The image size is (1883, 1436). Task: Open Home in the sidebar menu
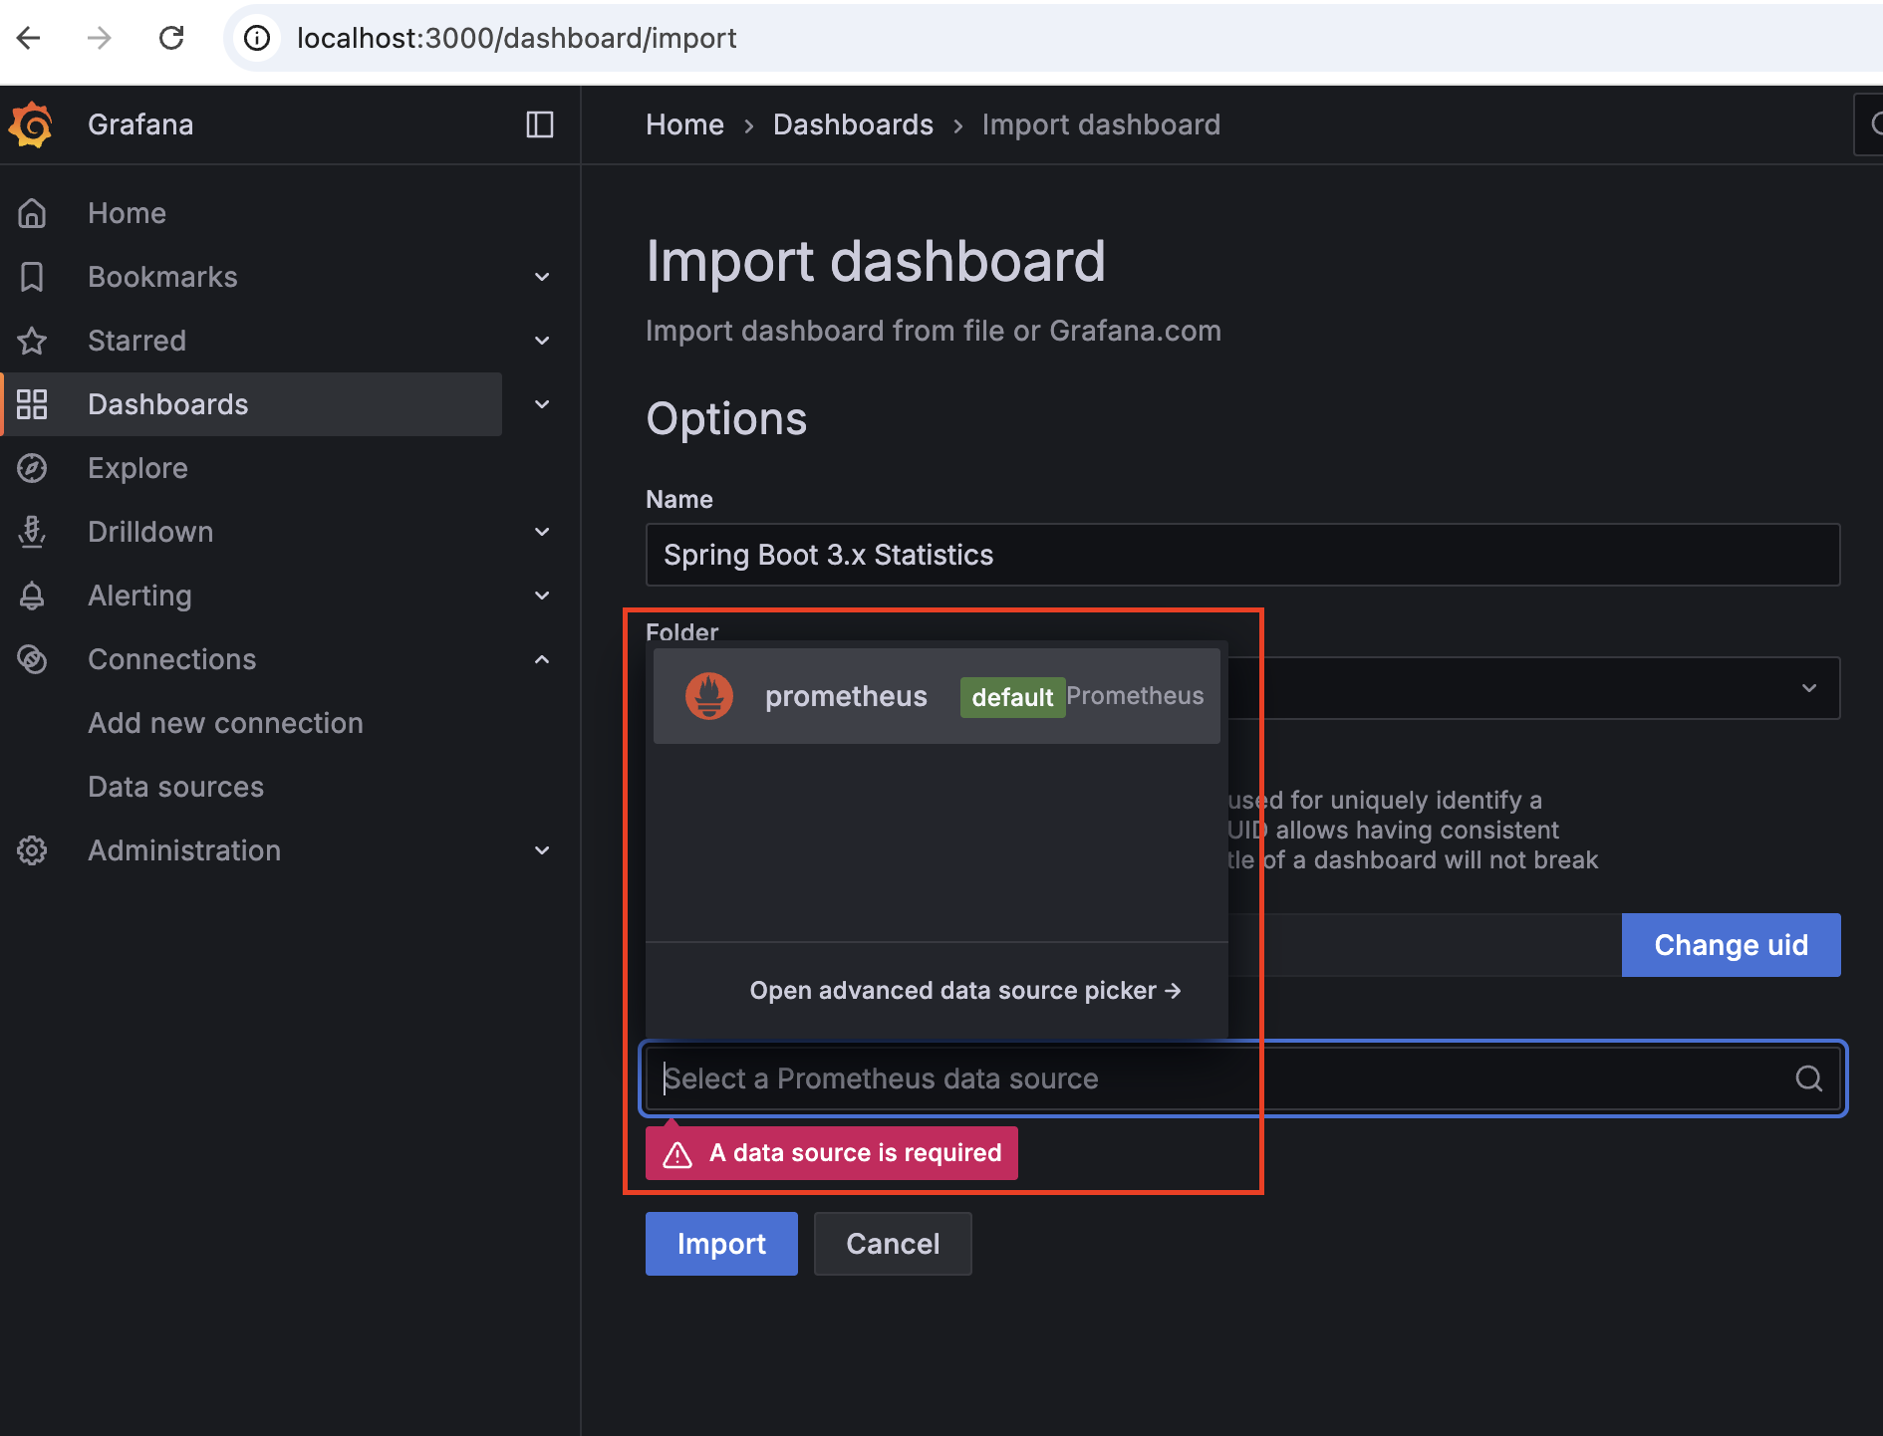click(x=127, y=213)
